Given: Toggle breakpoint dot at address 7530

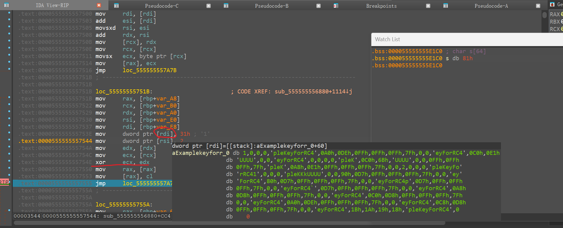Looking at the screenshot, I should 9,119.
